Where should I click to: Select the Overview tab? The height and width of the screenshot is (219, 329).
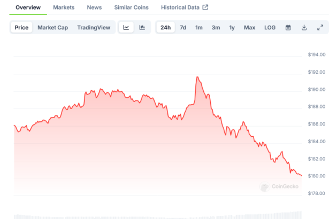[28, 7]
